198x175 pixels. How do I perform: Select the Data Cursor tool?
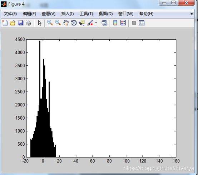82,23
